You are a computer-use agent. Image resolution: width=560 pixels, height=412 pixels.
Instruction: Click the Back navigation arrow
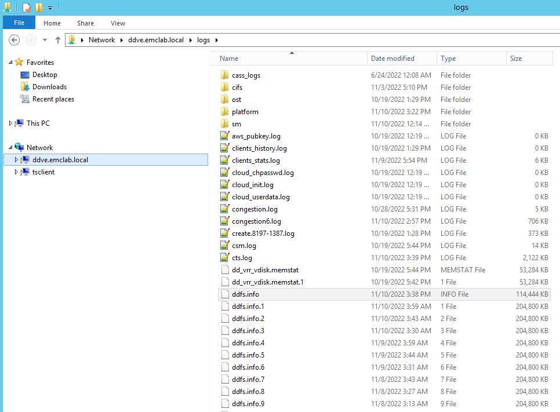click(x=14, y=40)
